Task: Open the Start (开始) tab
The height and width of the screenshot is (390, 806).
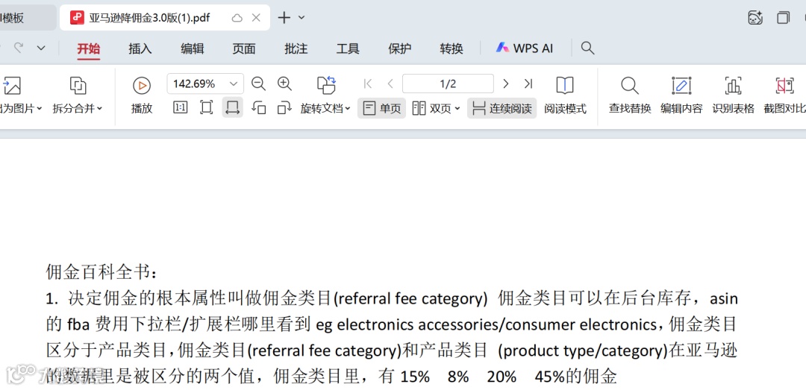Action: coord(88,48)
